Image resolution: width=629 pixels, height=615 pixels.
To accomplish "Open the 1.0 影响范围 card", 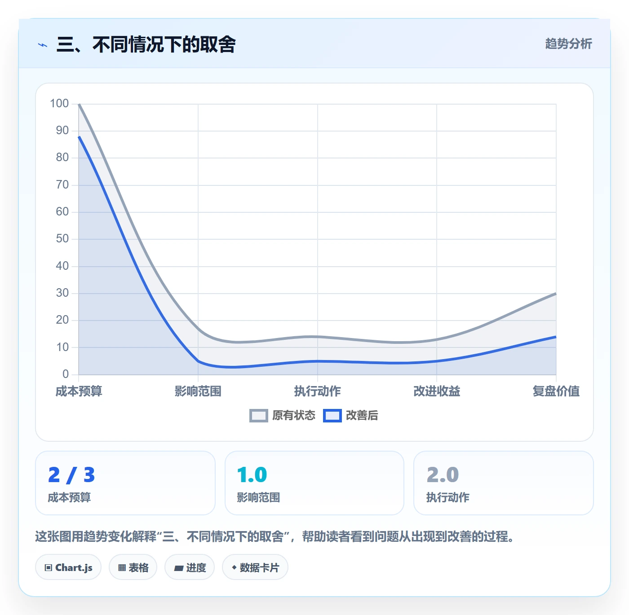I will pyautogui.click(x=314, y=483).
